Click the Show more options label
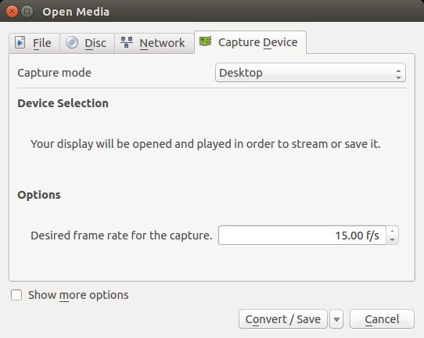Viewport: 424px width, 338px height. pos(78,295)
